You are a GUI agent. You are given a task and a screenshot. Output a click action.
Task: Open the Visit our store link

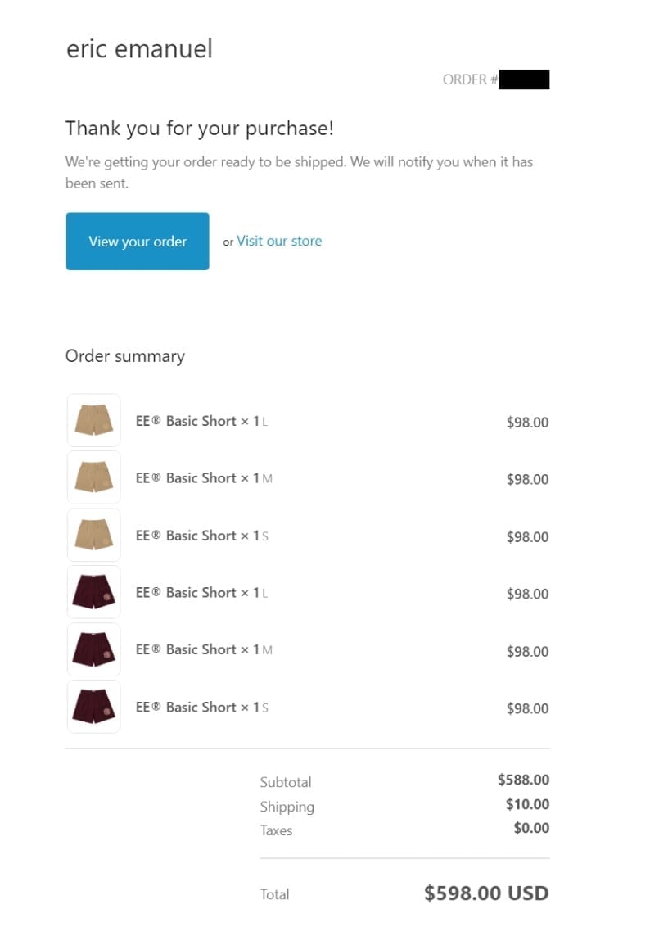279,242
